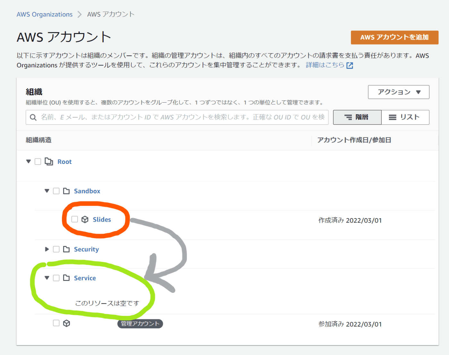Collapse the Root tree node

tap(29, 161)
